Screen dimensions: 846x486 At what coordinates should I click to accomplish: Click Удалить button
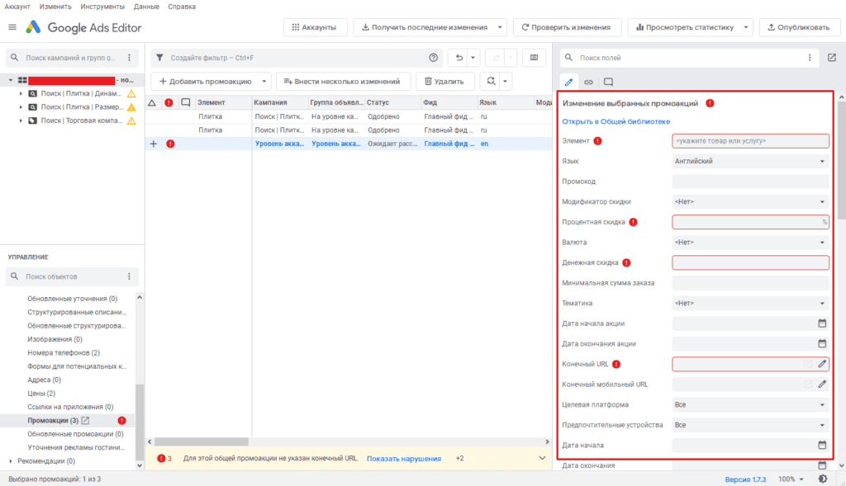coord(444,82)
